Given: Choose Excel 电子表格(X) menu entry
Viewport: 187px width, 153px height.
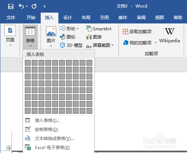Looking at the screenshot, I should click(58, 148).
